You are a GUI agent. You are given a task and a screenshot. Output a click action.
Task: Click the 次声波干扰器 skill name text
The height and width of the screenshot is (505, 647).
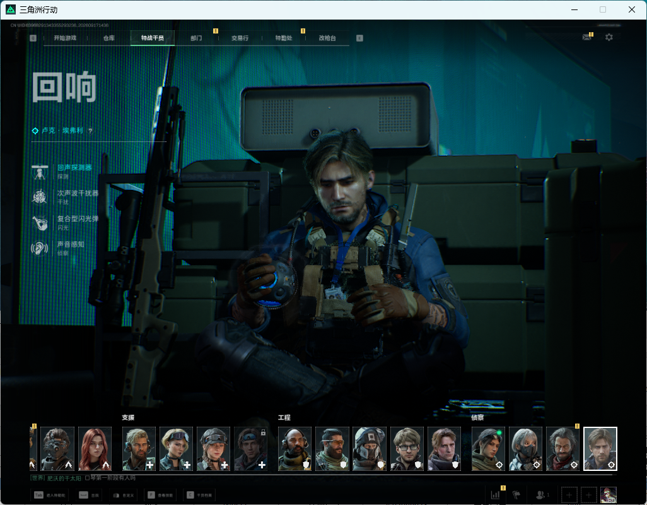click(x=78, y=193)
